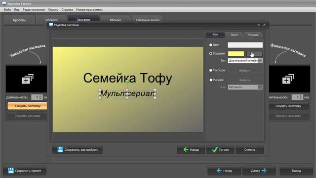Click the green checkmark icon on Готово
The image size is (316, 178).
point(214,149)
